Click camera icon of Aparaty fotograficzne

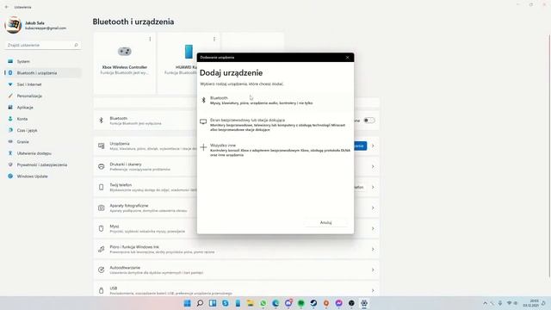[102, 208]
